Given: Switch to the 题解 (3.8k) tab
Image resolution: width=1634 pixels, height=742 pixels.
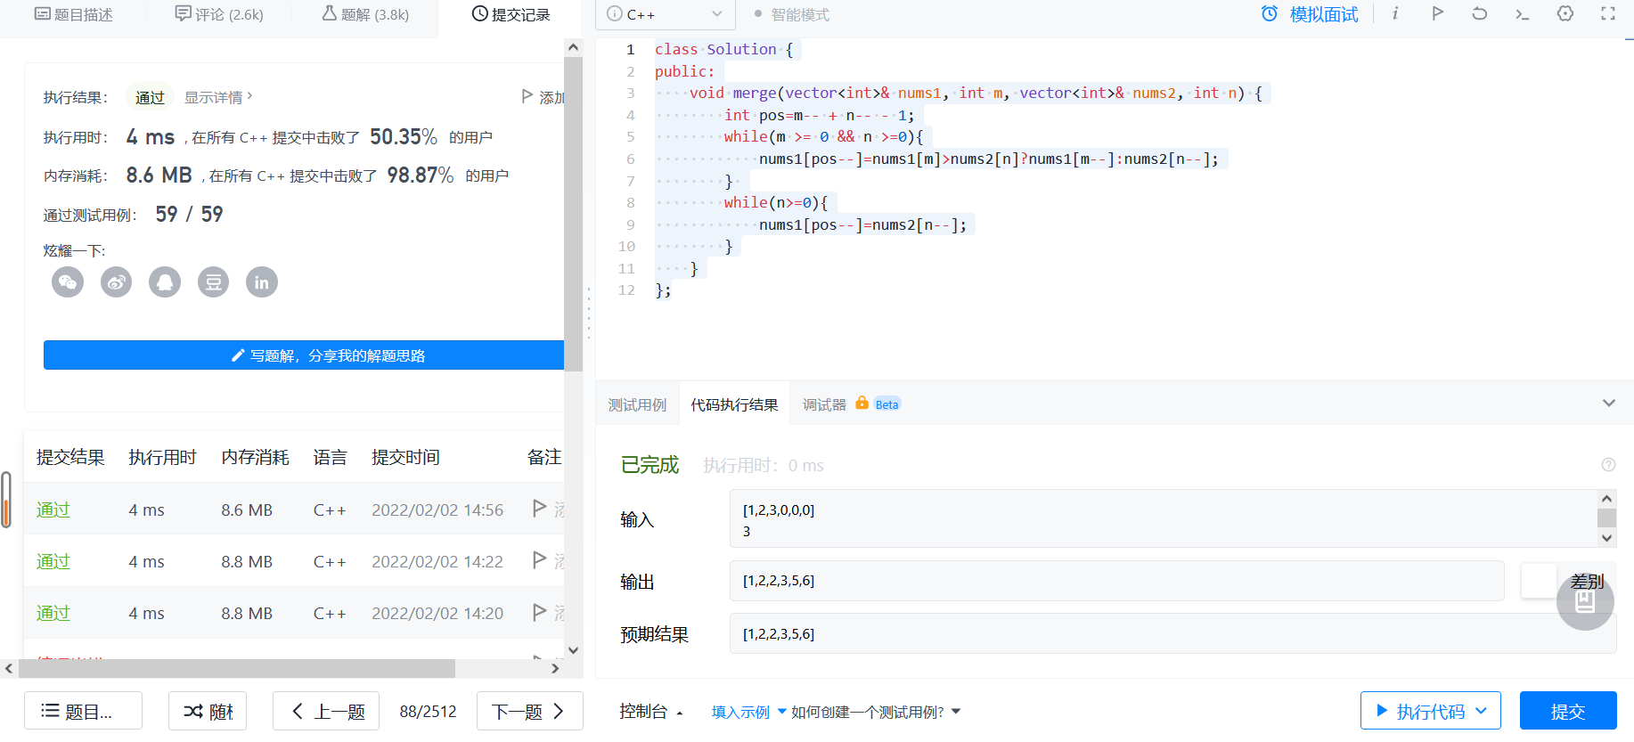Looking at the screenshot, I should 365,14.
